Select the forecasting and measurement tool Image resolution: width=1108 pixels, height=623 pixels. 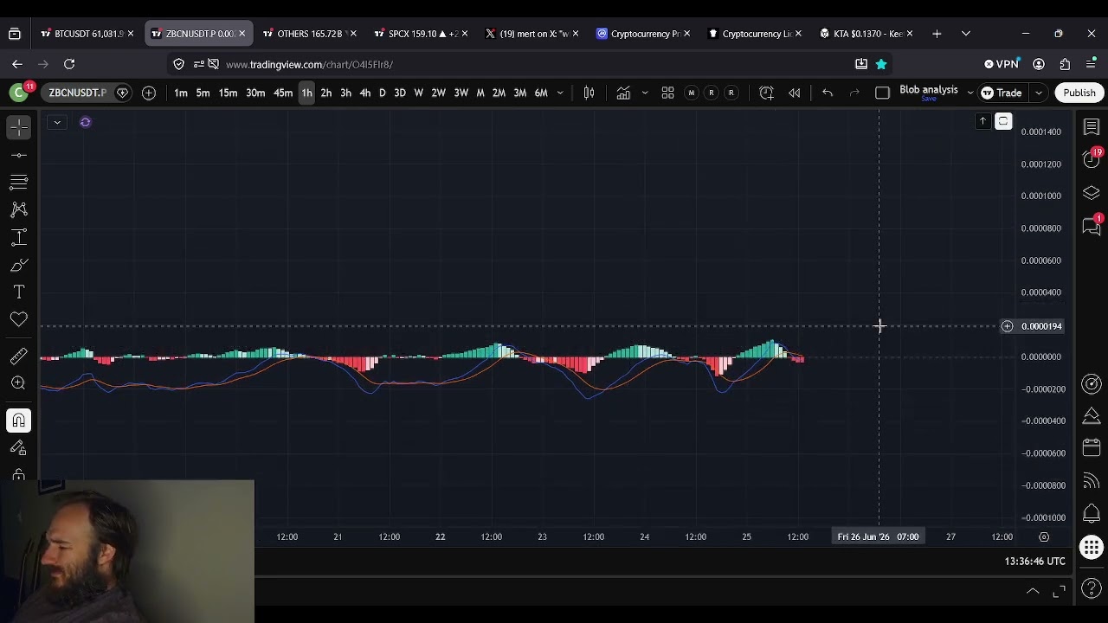coord(19,238)
